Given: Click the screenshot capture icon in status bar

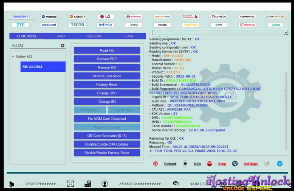Looking at the screenshot, I should pos(71,184).
